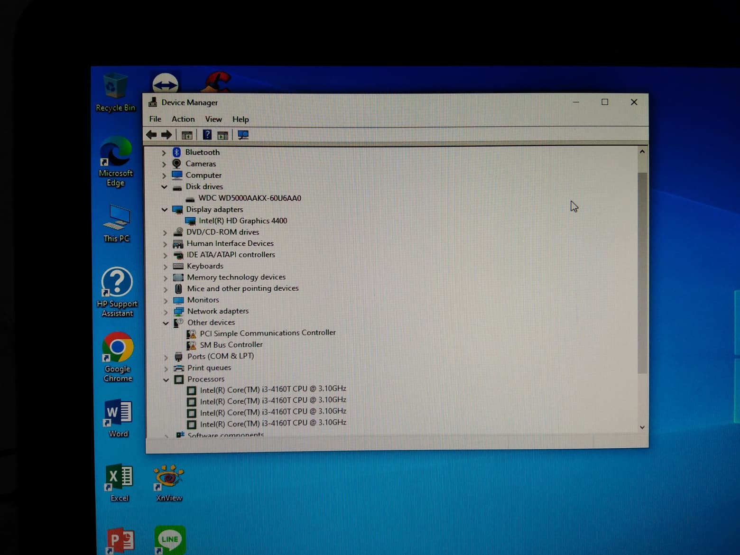Select SM Bus Controller entry
Viewport: 740px width, 555px height.
231,345
